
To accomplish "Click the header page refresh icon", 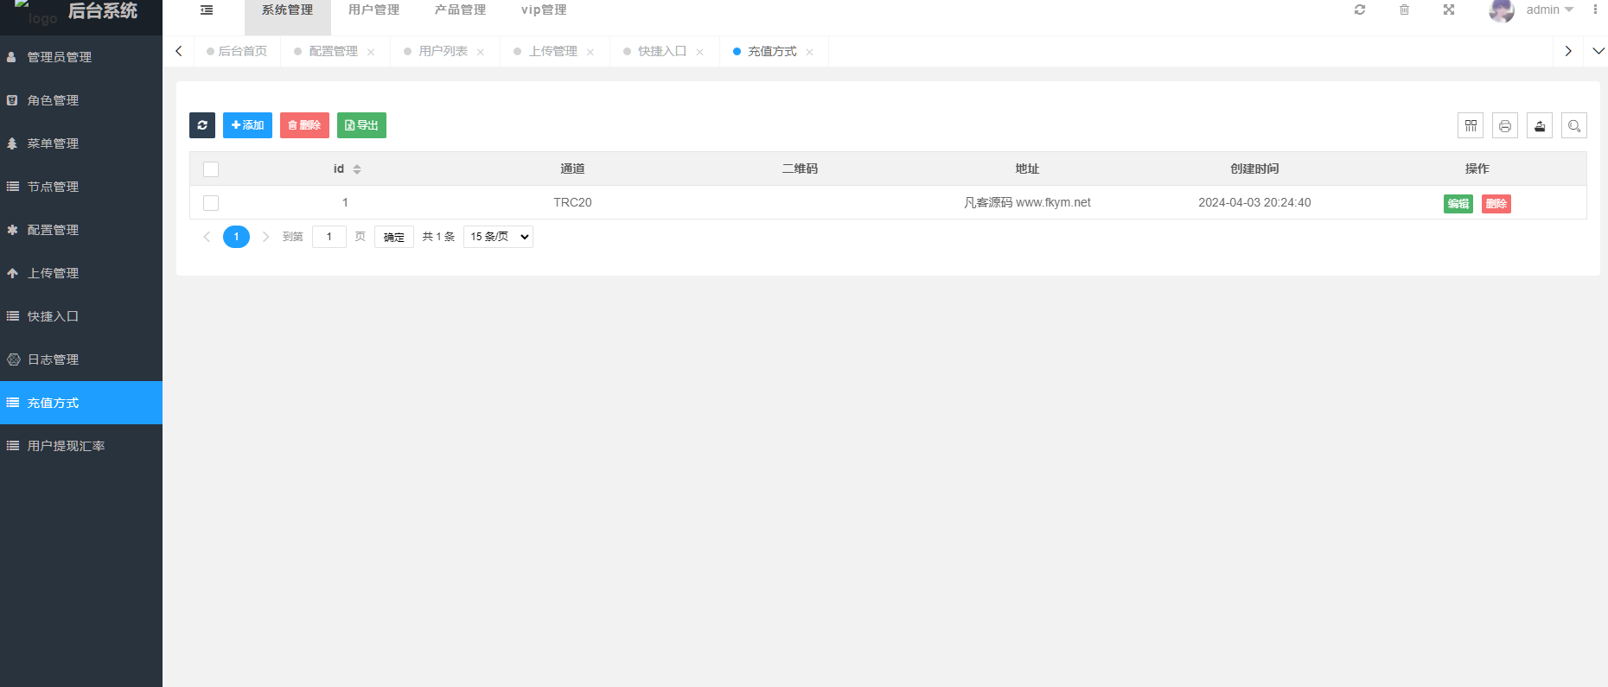I will pyautogui.click(x=1360, y=10).
